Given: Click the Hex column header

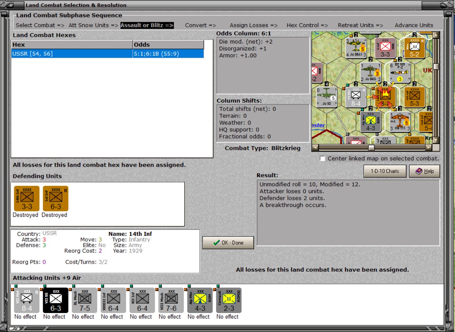Looking at the screenshot, I should click(x=72, y=44).
